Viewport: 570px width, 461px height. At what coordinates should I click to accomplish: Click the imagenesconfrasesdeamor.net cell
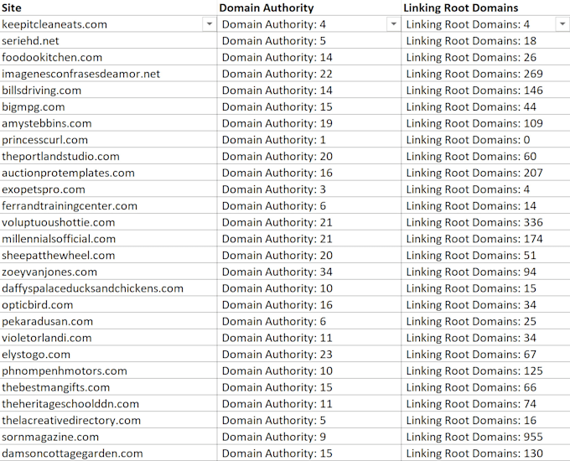pyautogui.click(x=108, y=74)
